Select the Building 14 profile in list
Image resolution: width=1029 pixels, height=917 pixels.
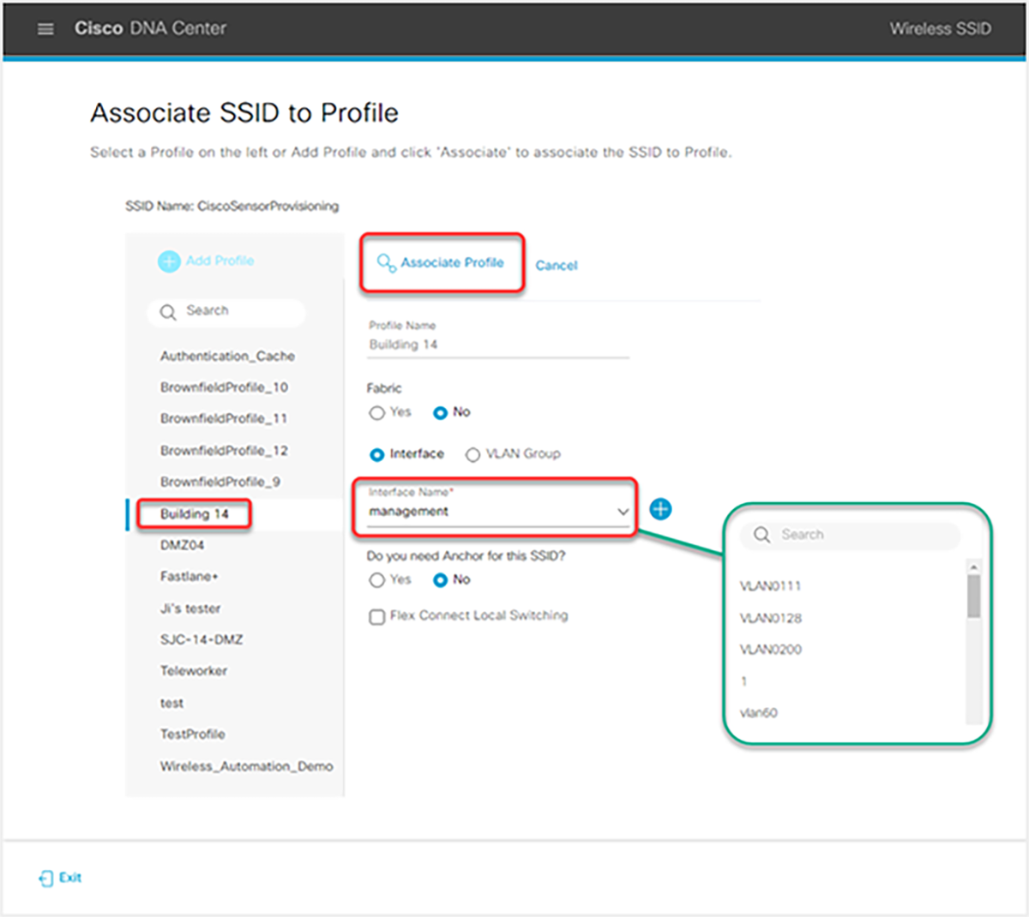195,514
